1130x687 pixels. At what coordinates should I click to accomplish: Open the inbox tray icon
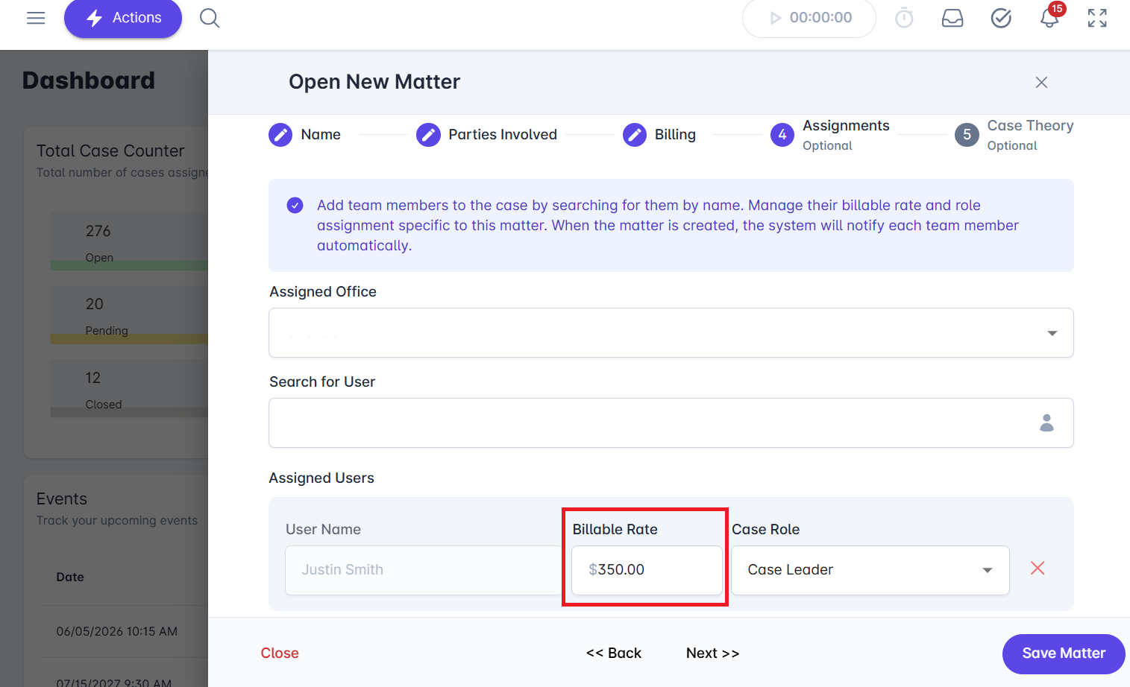click(952, 18)
